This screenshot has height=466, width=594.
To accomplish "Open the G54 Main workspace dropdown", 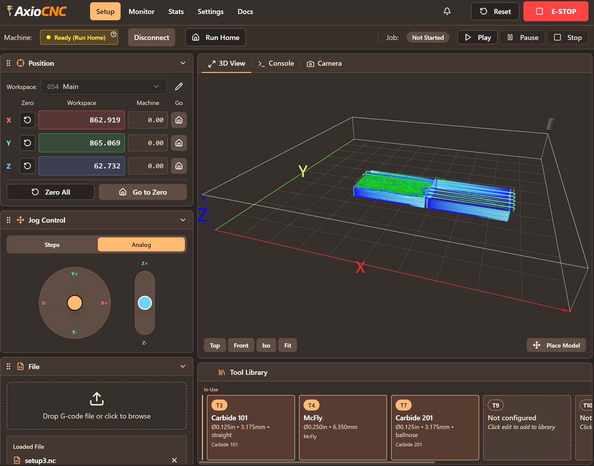I will [x=103, y=87].
